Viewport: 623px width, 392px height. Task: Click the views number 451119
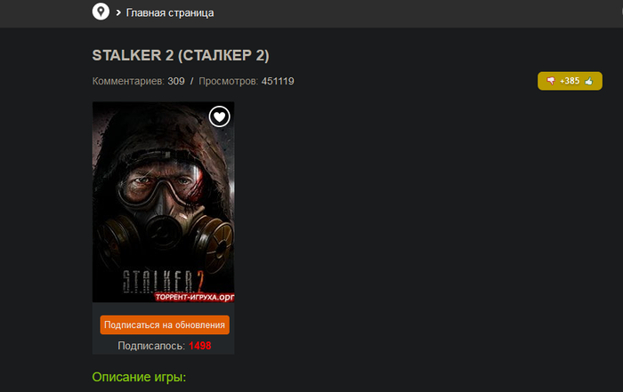(x=278, y=82)
